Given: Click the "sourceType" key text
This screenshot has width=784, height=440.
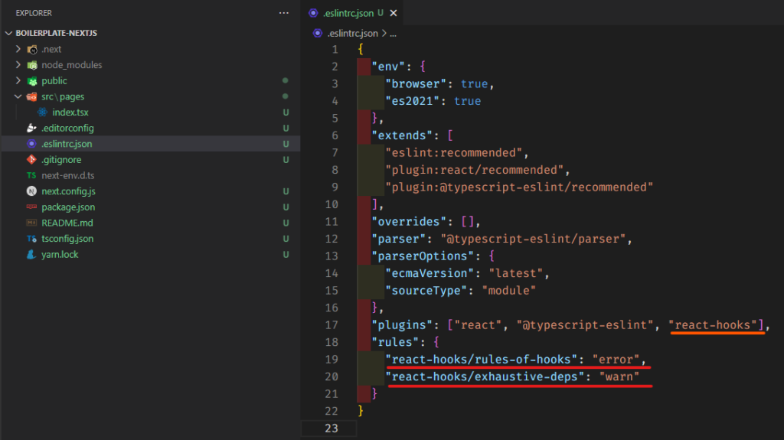Looking at the screenshot, I should (x=426, y=291).
